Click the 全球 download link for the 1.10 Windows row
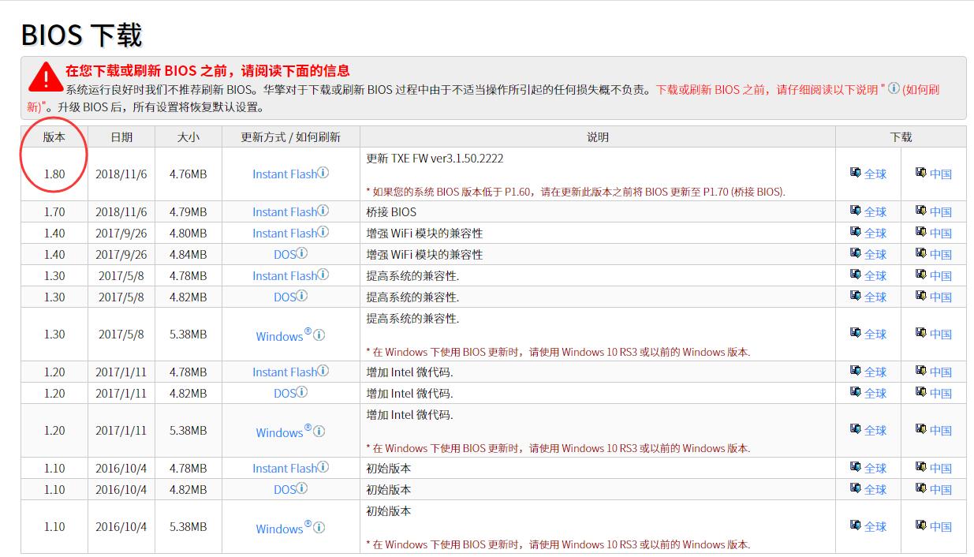Image resolution: width=974 pixels, height=557 pixels. pyautogui.click(x=875, y=526)
